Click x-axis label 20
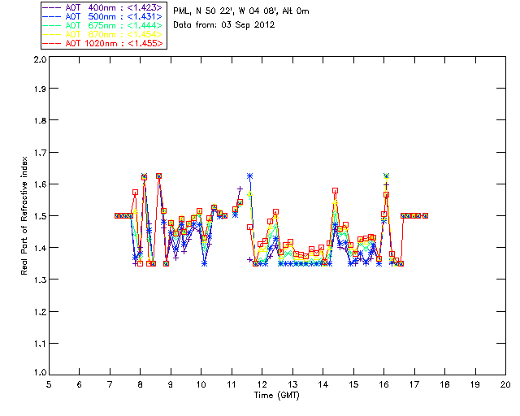The height and width of the screenshot is (416, 520). [505, 384]
